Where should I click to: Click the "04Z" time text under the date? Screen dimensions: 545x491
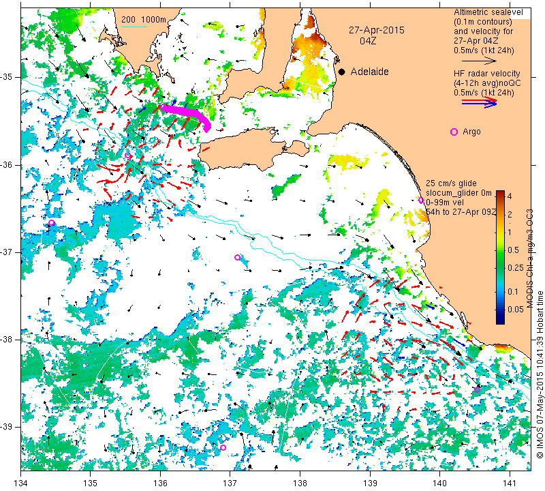pos(368,41)
